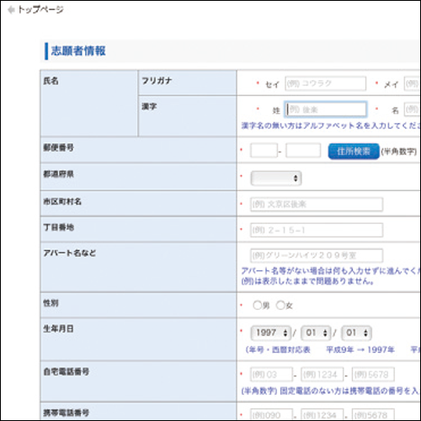Screen dimensions: 421x421
Task: Click the 市区町村名 input field
Action: point(317,205)
